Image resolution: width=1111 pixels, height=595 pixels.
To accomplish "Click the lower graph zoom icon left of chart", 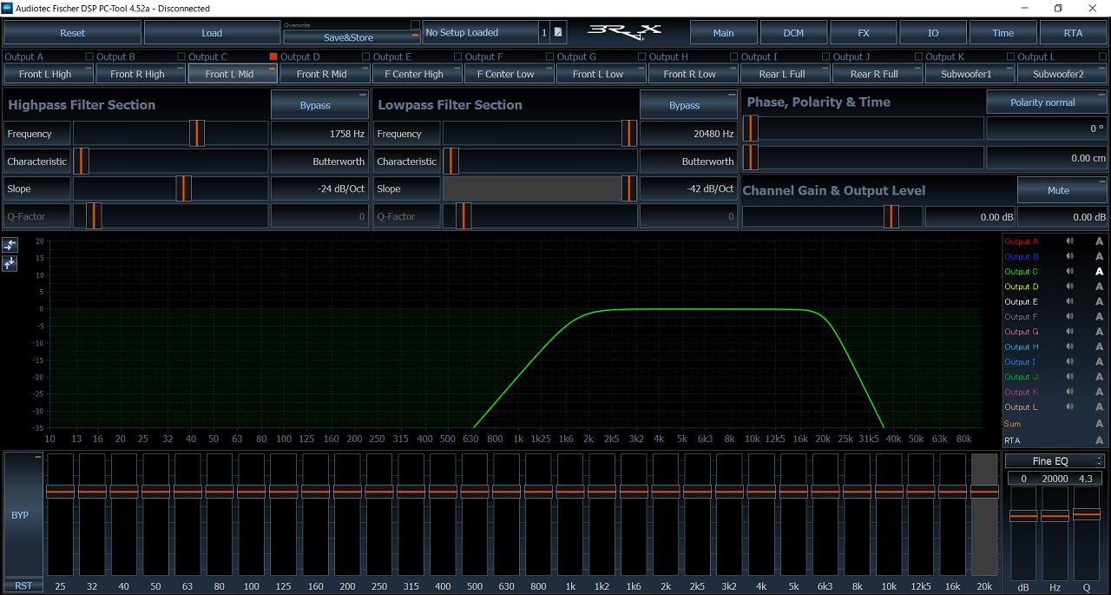I will click(x=10, y=263).
